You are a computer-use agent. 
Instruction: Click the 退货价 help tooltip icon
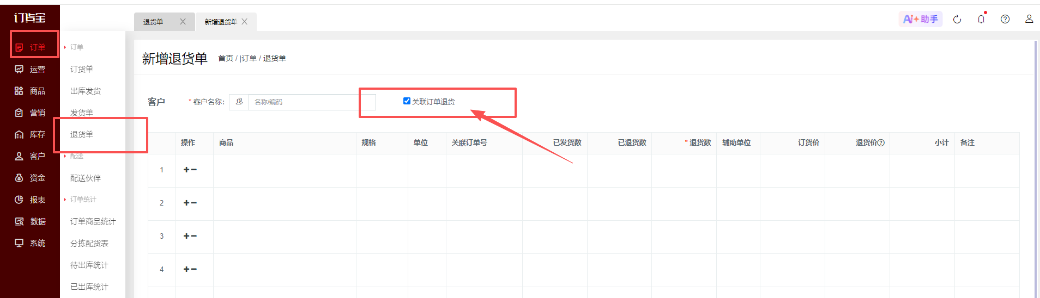pyautogui.click(x=881, y=143)
